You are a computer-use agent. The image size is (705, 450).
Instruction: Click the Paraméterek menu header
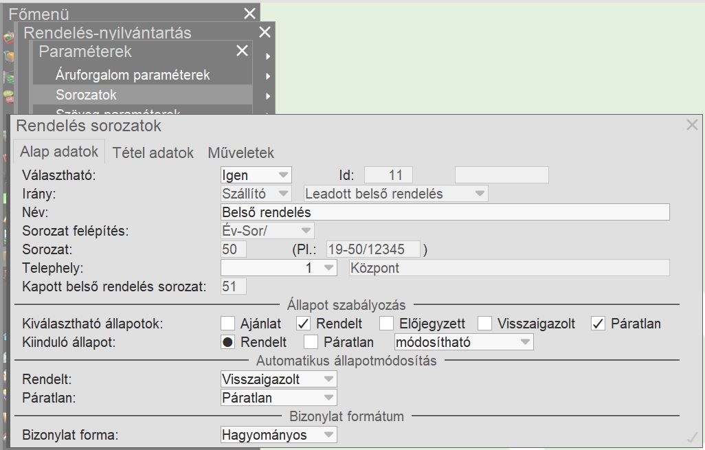pyautogui.click(x=85, y=52)
